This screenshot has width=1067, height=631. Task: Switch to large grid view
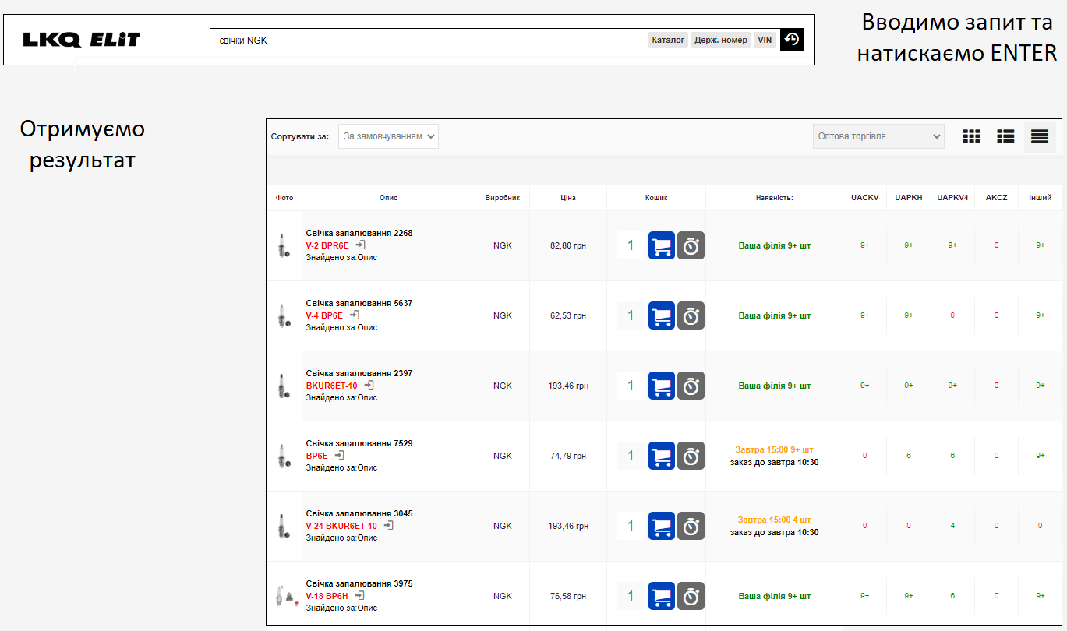pos(971,136)
